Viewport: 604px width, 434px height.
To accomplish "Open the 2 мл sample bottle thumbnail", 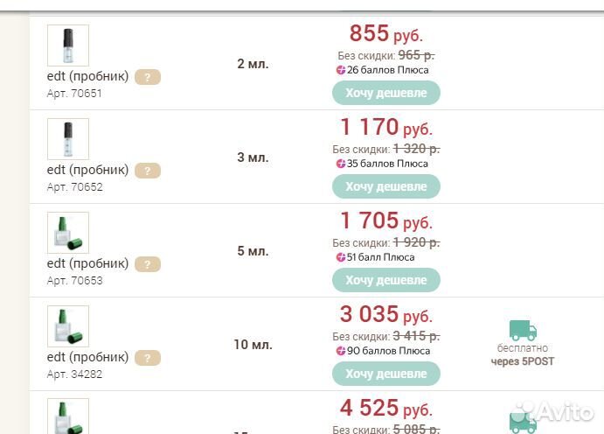I will click(x=68, y=45).
